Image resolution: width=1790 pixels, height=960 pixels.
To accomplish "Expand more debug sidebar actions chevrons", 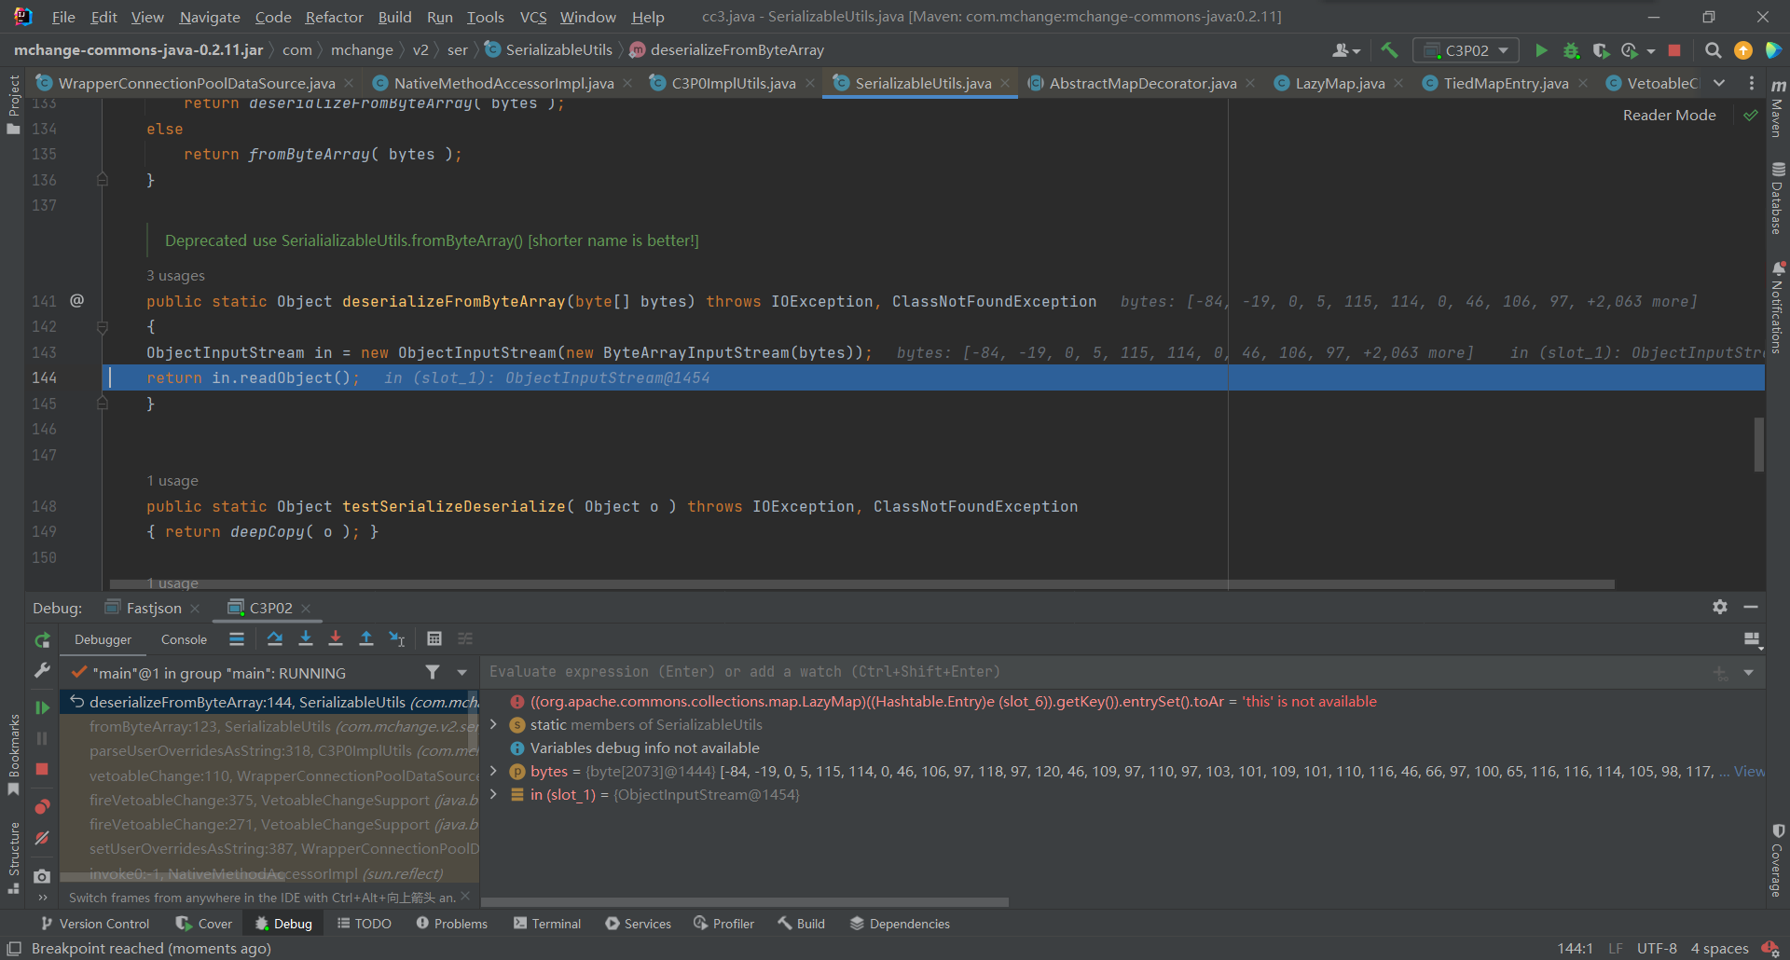I will click(42, 898).
